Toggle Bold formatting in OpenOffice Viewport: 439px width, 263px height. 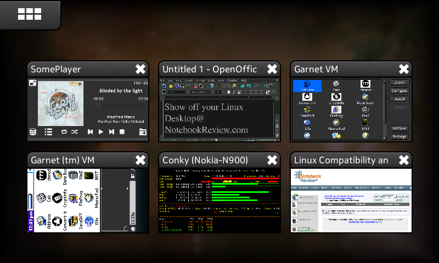[x=229, y=92]
